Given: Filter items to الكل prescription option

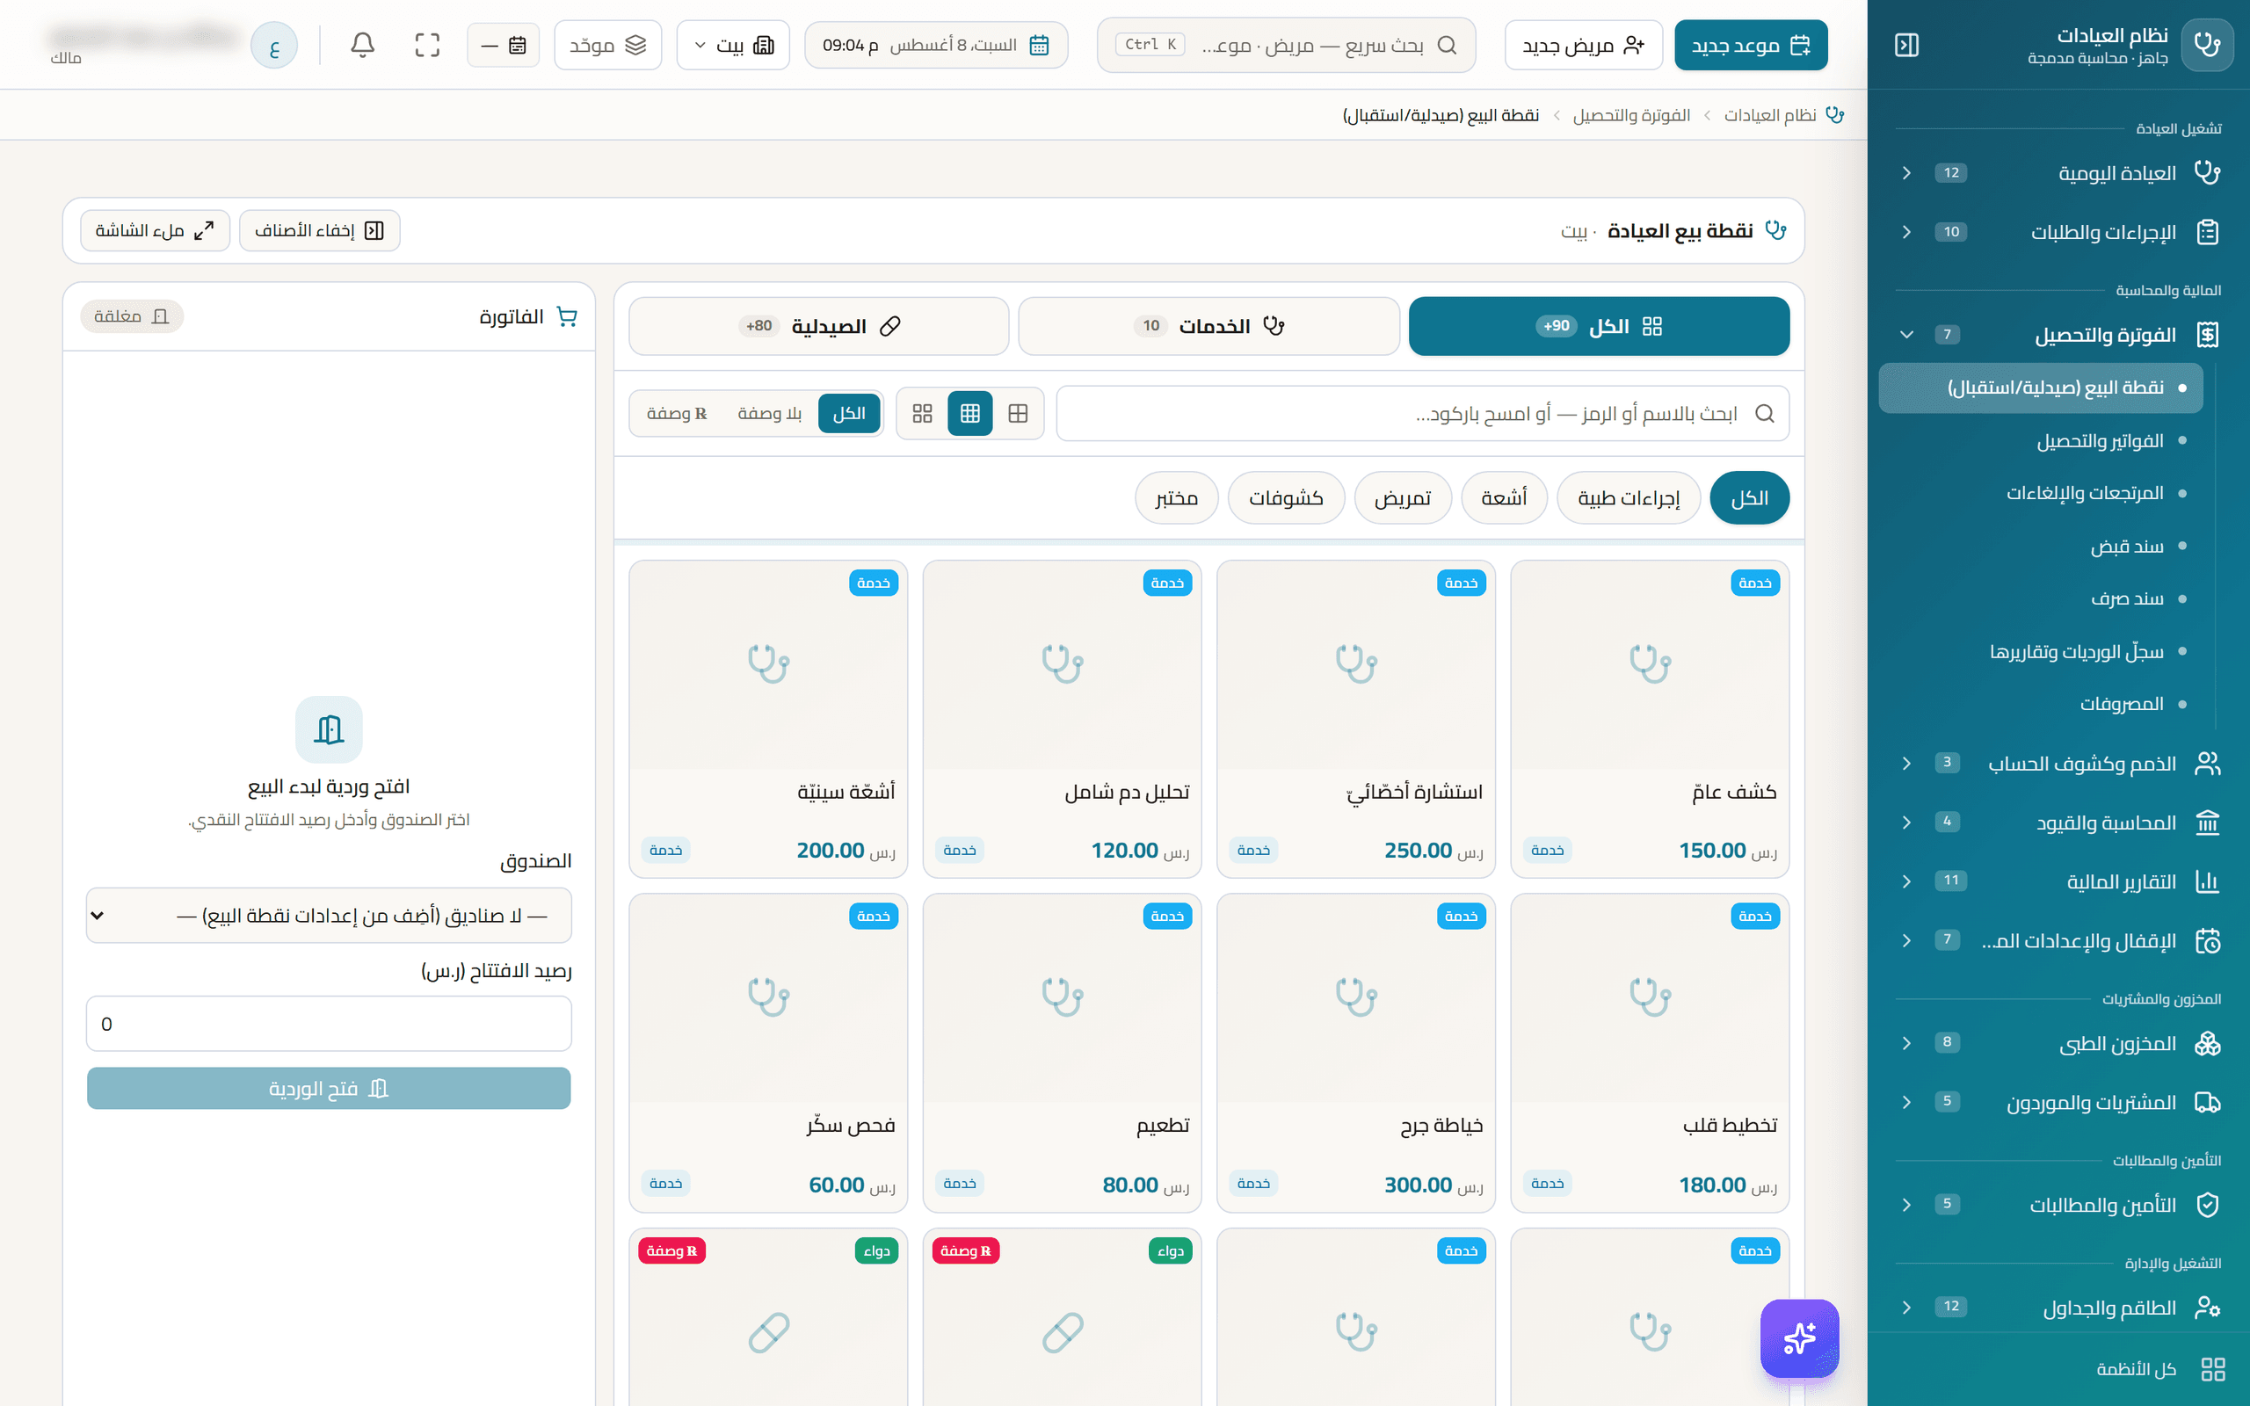Looking at the screenshot, I should tap(849, 414).
